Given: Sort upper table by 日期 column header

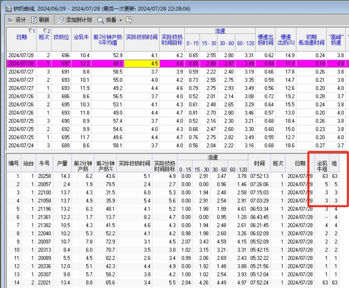Looking at the screenshot, I should coord(22,37).
